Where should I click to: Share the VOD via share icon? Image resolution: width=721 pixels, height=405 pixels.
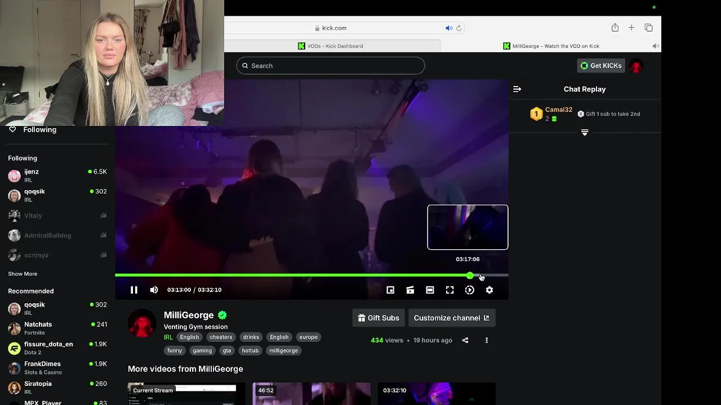click(465, 340)
